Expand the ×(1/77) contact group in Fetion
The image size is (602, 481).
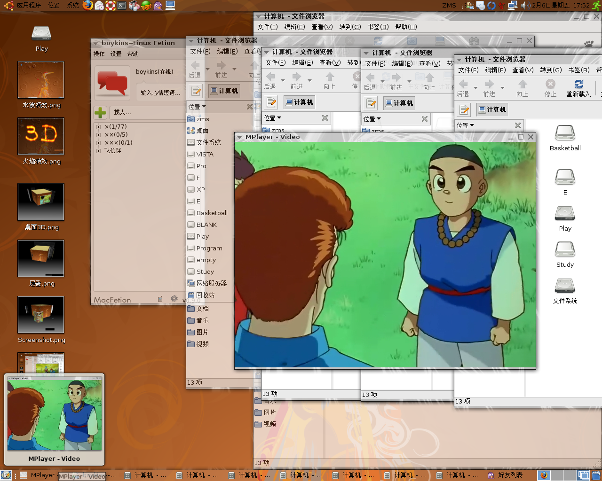tap(98, 127)
